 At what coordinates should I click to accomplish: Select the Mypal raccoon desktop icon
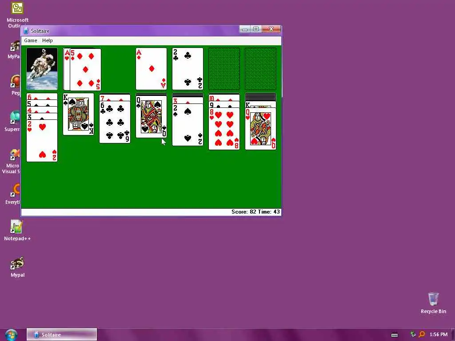(x=17, y=267)
